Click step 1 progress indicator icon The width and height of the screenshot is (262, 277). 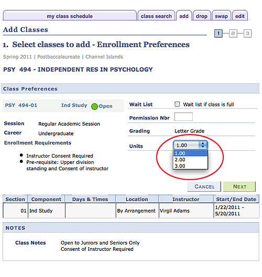(x=219, y=34)
